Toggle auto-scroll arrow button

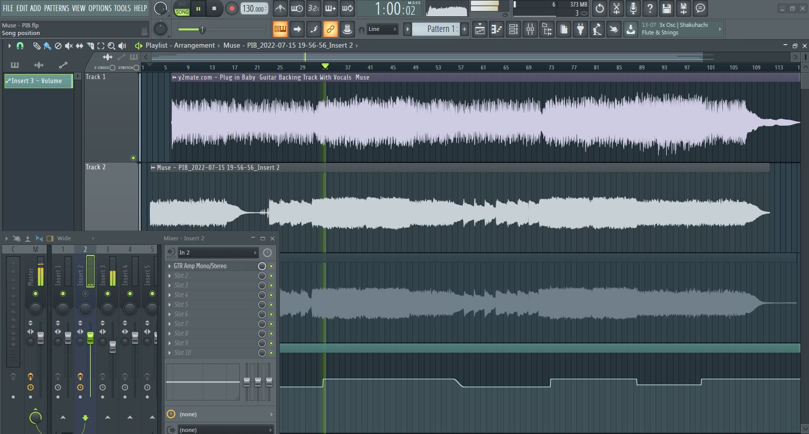point(297,29)
